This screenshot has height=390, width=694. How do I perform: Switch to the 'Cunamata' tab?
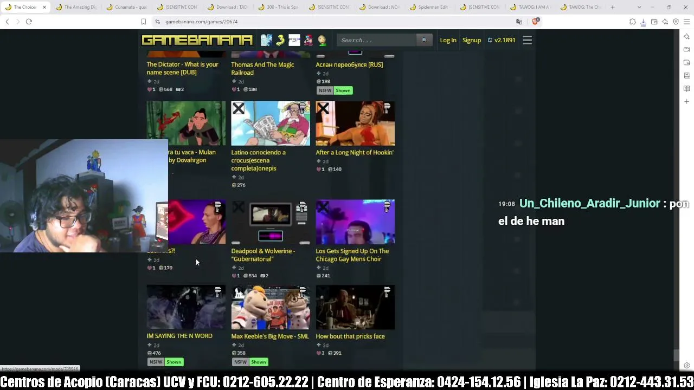[x=127, y=7]
